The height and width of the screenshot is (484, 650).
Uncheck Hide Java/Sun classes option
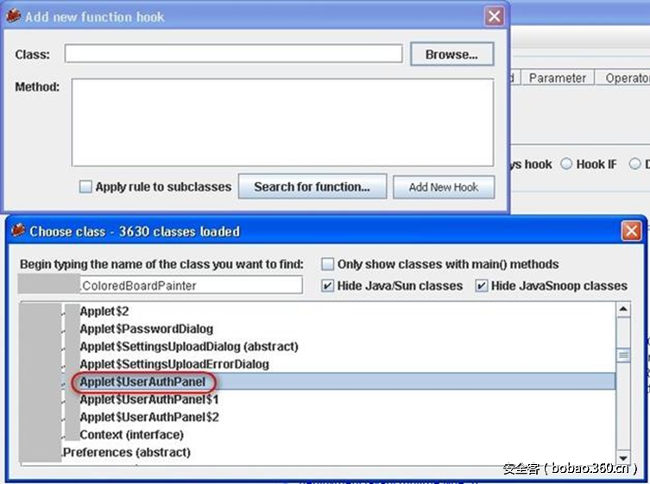click(x=328, y=286)
